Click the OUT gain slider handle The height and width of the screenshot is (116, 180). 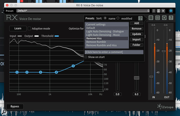[163, 51]
